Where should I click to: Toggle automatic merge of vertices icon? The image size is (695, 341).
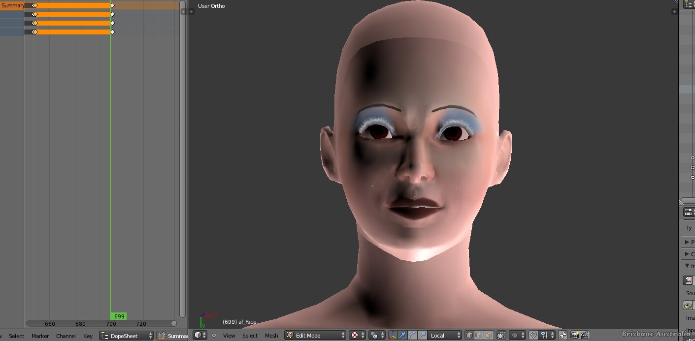point(563,335)
